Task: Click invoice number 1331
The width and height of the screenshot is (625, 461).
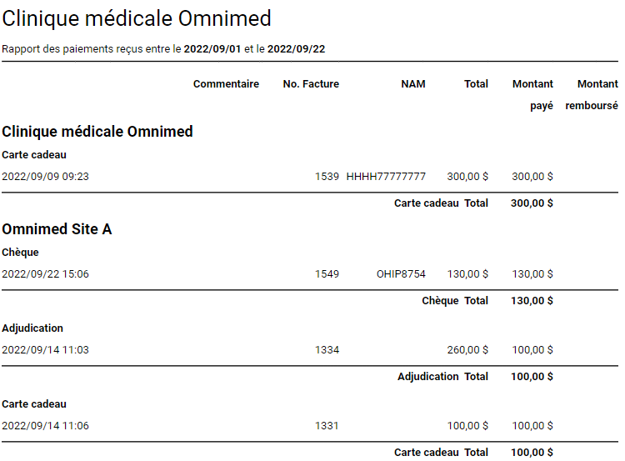Action: [x=327, y=426]
